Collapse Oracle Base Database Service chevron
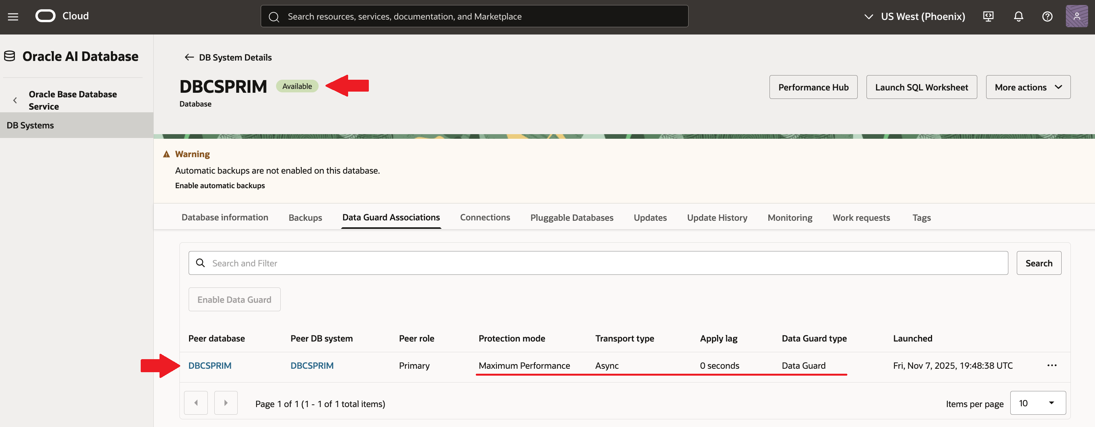Image resolution: width=1095 pixels, height=427 pixels. tap(15, 100)
